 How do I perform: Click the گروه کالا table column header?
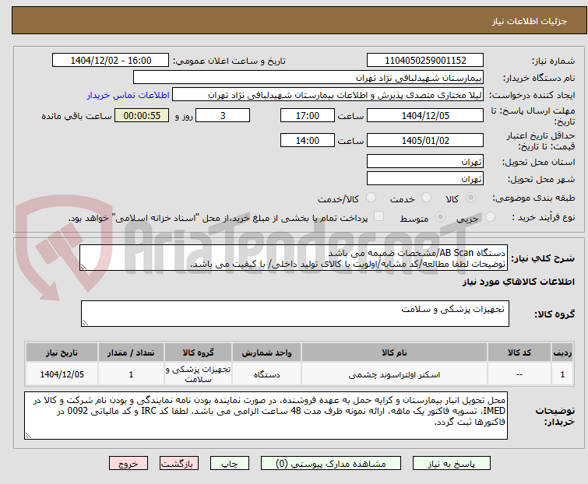pos(198,352)
